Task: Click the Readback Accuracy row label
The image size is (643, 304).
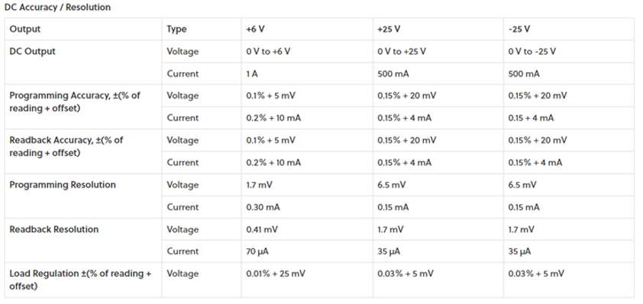Action: click(66, 146)
